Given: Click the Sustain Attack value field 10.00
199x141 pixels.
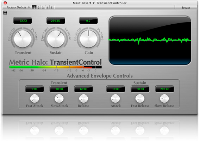Looking at the screenshot, I should (116, 89).
